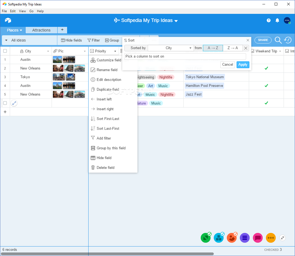
Task: Toggle the select-all records checkbox
Action: [5, 51]
